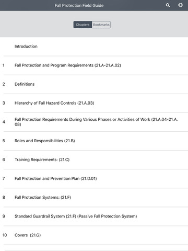
Task: Select chapter number 7 in the list
Action: coord(4,178)
